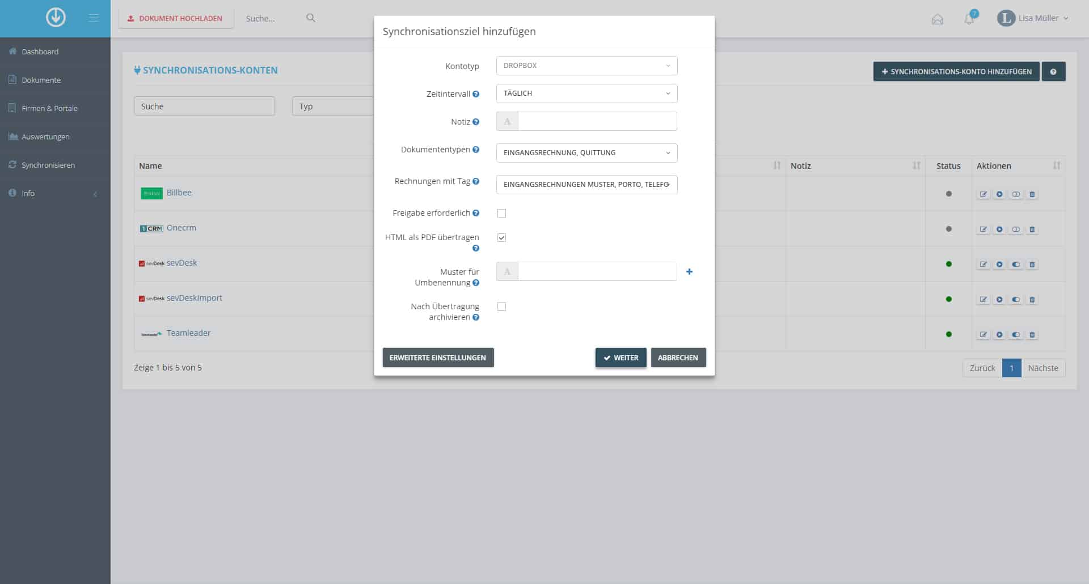
Task: Click the download arrow logo icon
Action: (x=56, y=18)
